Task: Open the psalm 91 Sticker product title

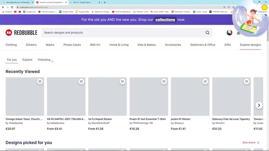Action: (x=181, y=119)
